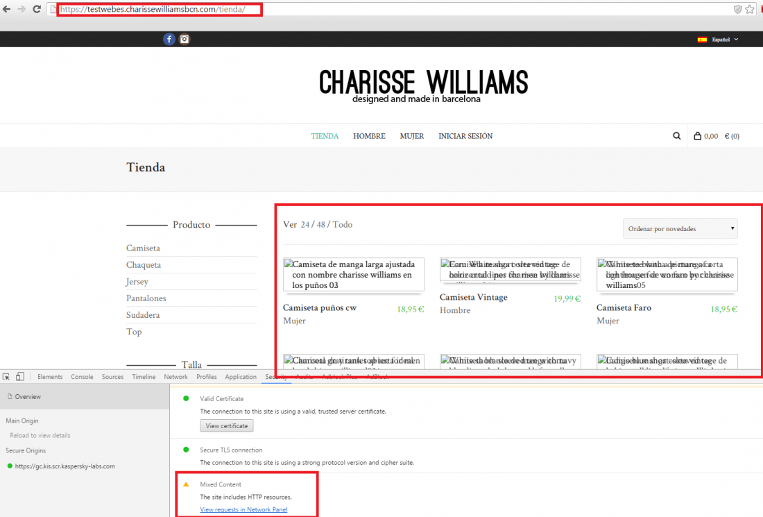Click the browser back arrow
The image size is (763, 517).
[6, 9]
